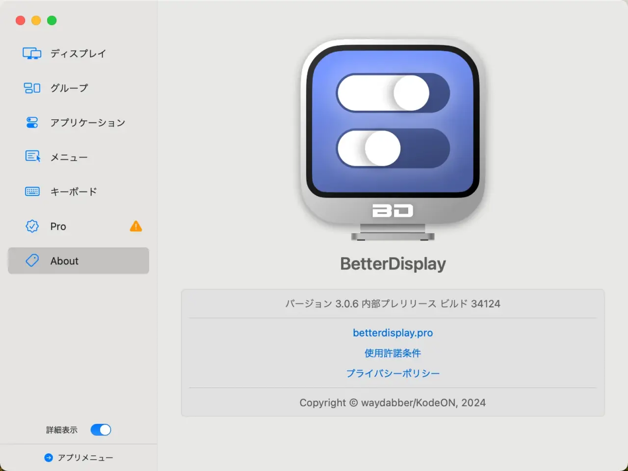
Task: Click the Pro checkmark badge icon
Action: click(x=32, y=226)
